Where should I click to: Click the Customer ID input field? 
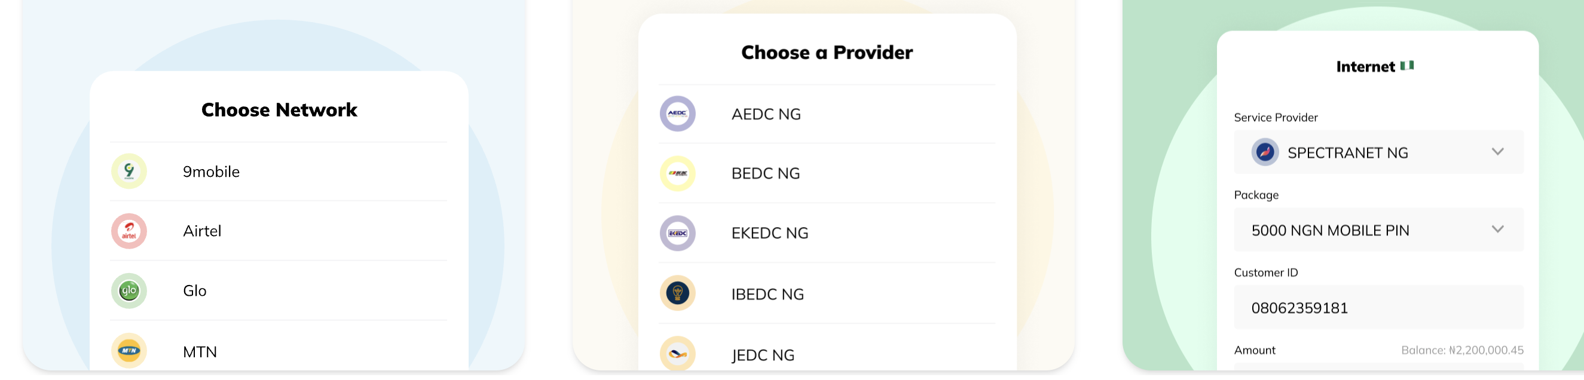tap(1378, 308)
